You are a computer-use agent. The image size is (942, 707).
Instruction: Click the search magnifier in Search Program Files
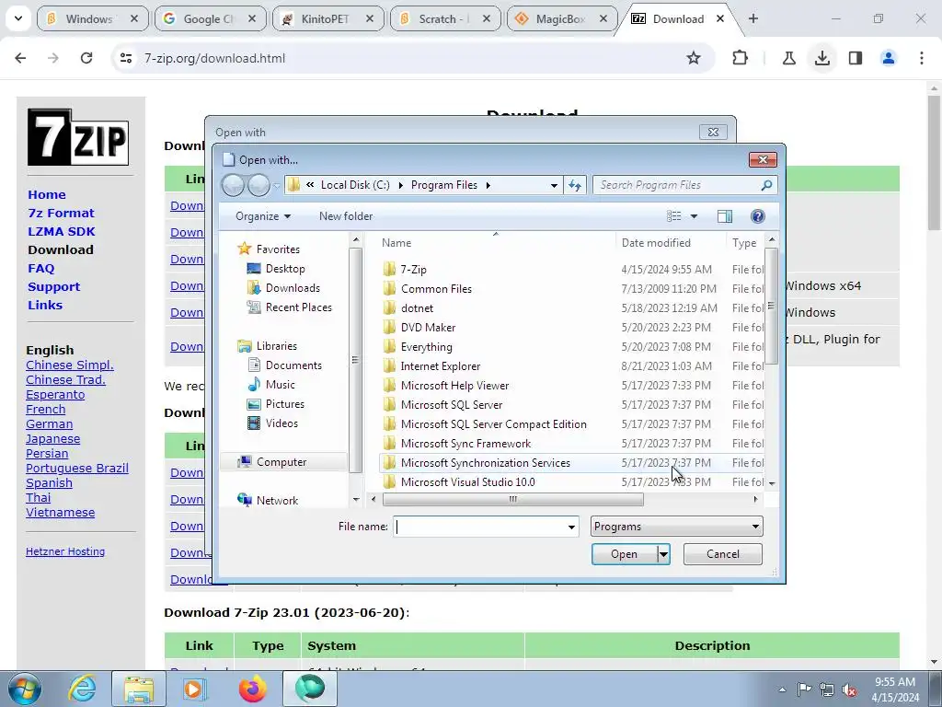click(766, 185)
